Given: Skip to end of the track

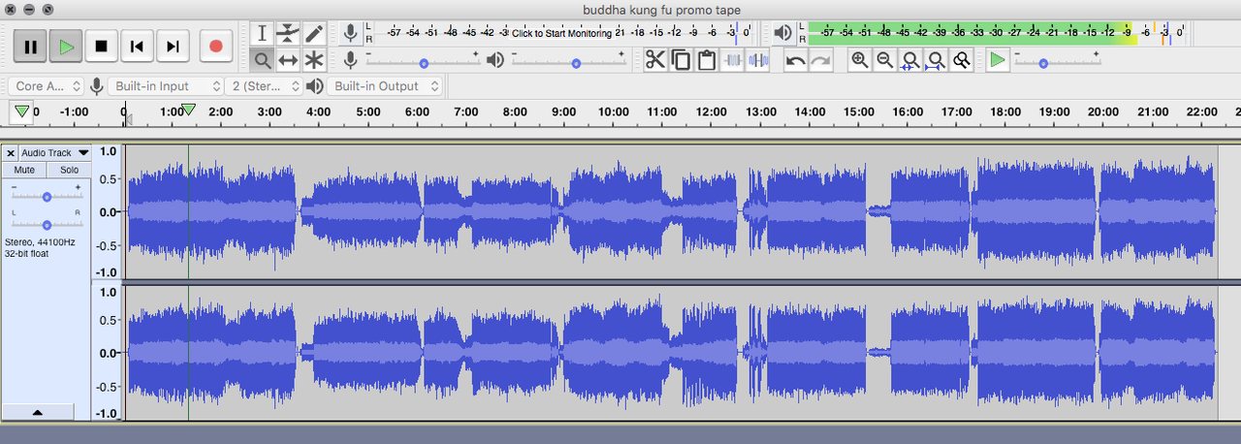Looking at the screenshot, I should point(173,46).
